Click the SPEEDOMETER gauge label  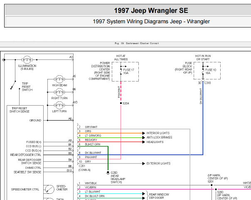click(62, 188)
